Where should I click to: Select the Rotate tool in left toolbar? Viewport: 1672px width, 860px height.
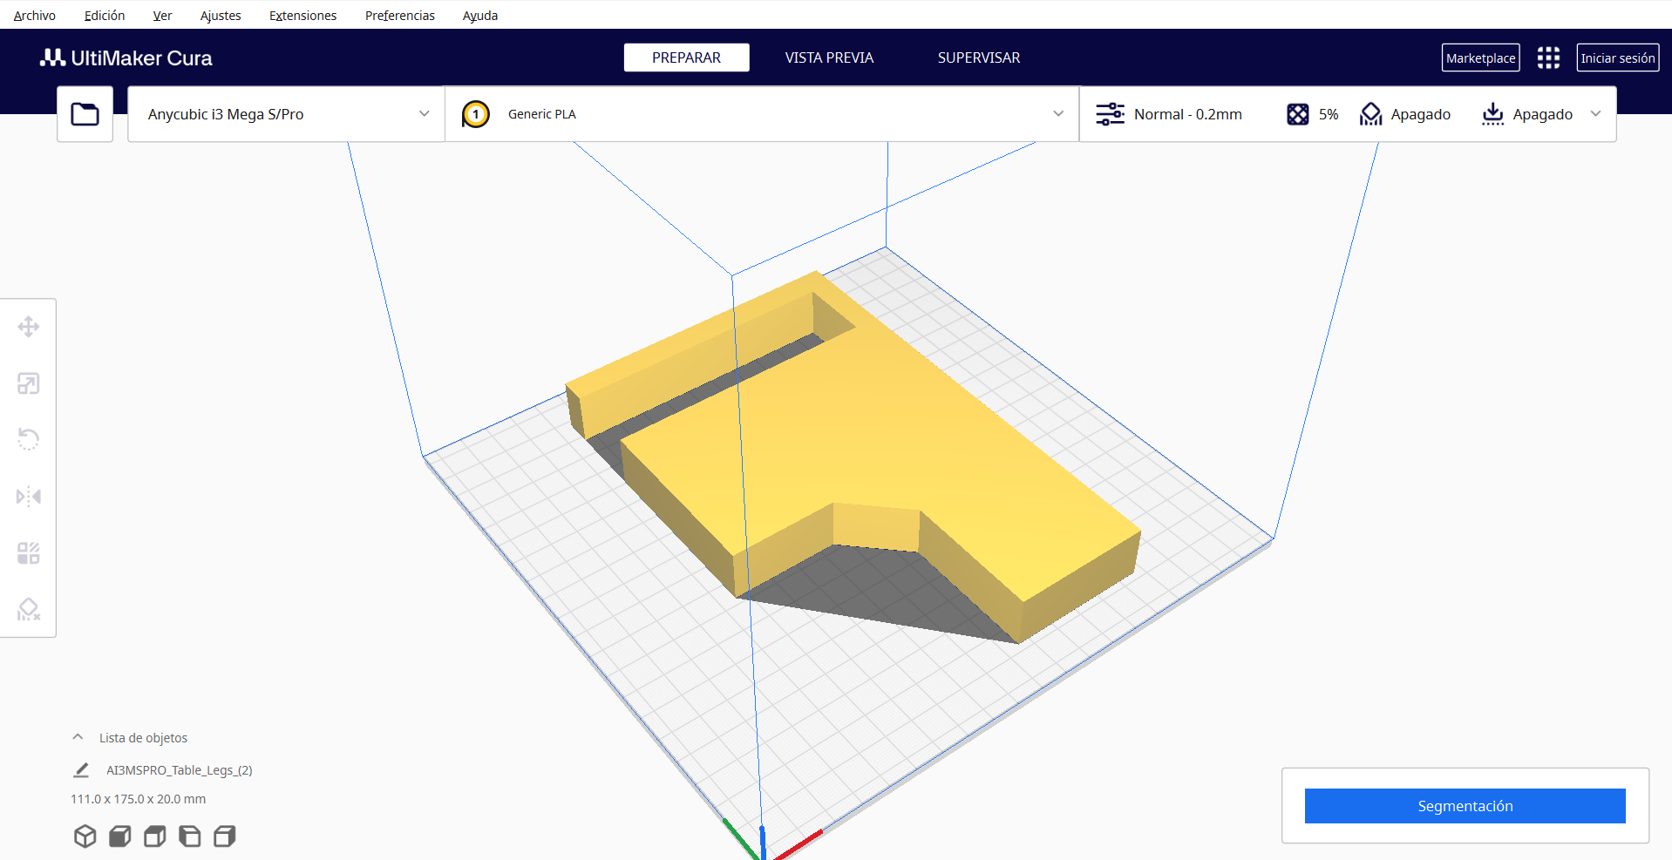(29, 439)
